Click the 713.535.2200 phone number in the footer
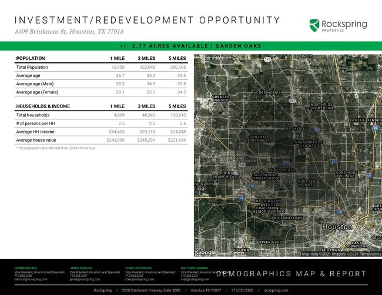This screenshot has height=295, width=382. pyautogui.click(x=242, y=290)
